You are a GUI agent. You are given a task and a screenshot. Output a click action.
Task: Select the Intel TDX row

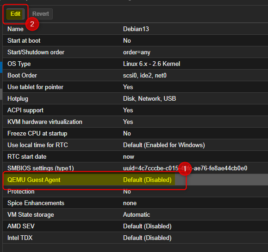pos(135,238)
